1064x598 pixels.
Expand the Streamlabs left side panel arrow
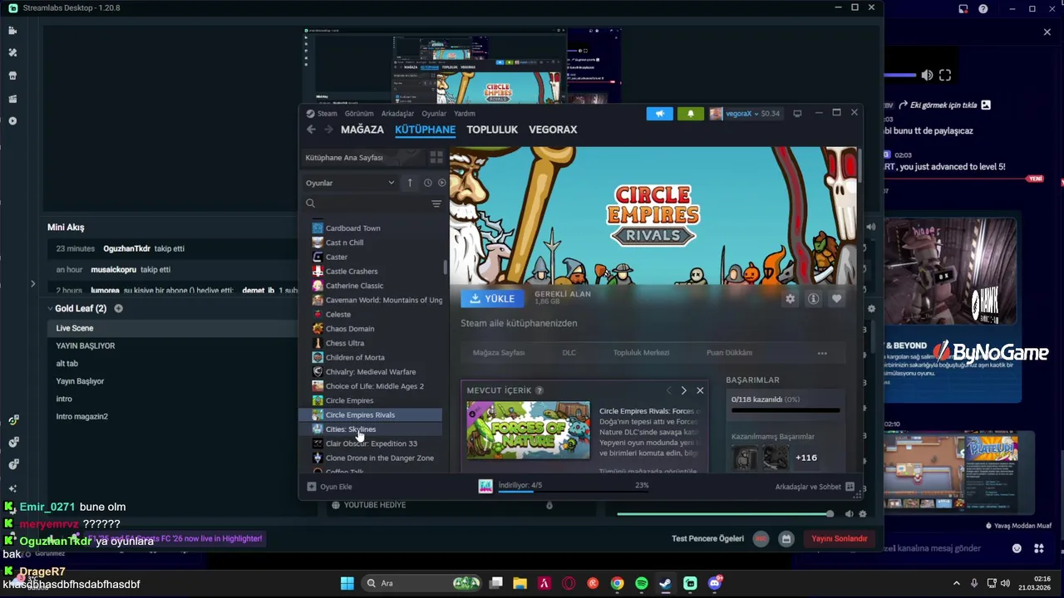(x=32, y=284)
